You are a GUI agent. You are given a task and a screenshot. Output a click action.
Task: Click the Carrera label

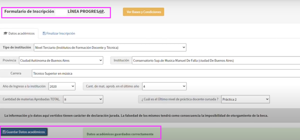[x=16, y=73]
